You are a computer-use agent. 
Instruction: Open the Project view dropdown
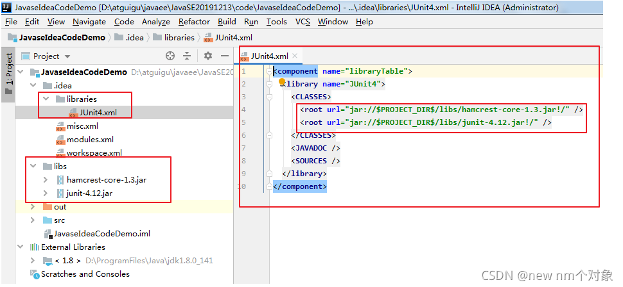(x=67, y=56)
